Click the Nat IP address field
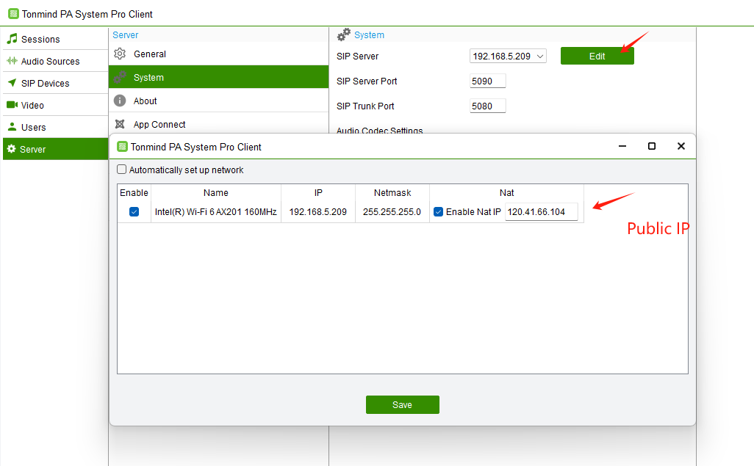 (542, 212)
